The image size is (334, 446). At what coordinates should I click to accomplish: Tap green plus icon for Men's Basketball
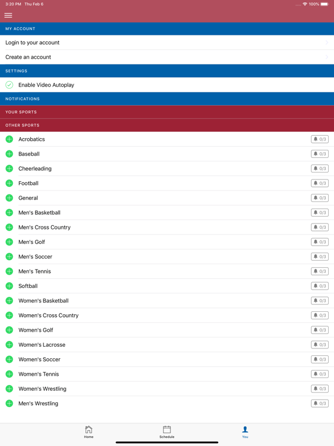pos(9,213)
